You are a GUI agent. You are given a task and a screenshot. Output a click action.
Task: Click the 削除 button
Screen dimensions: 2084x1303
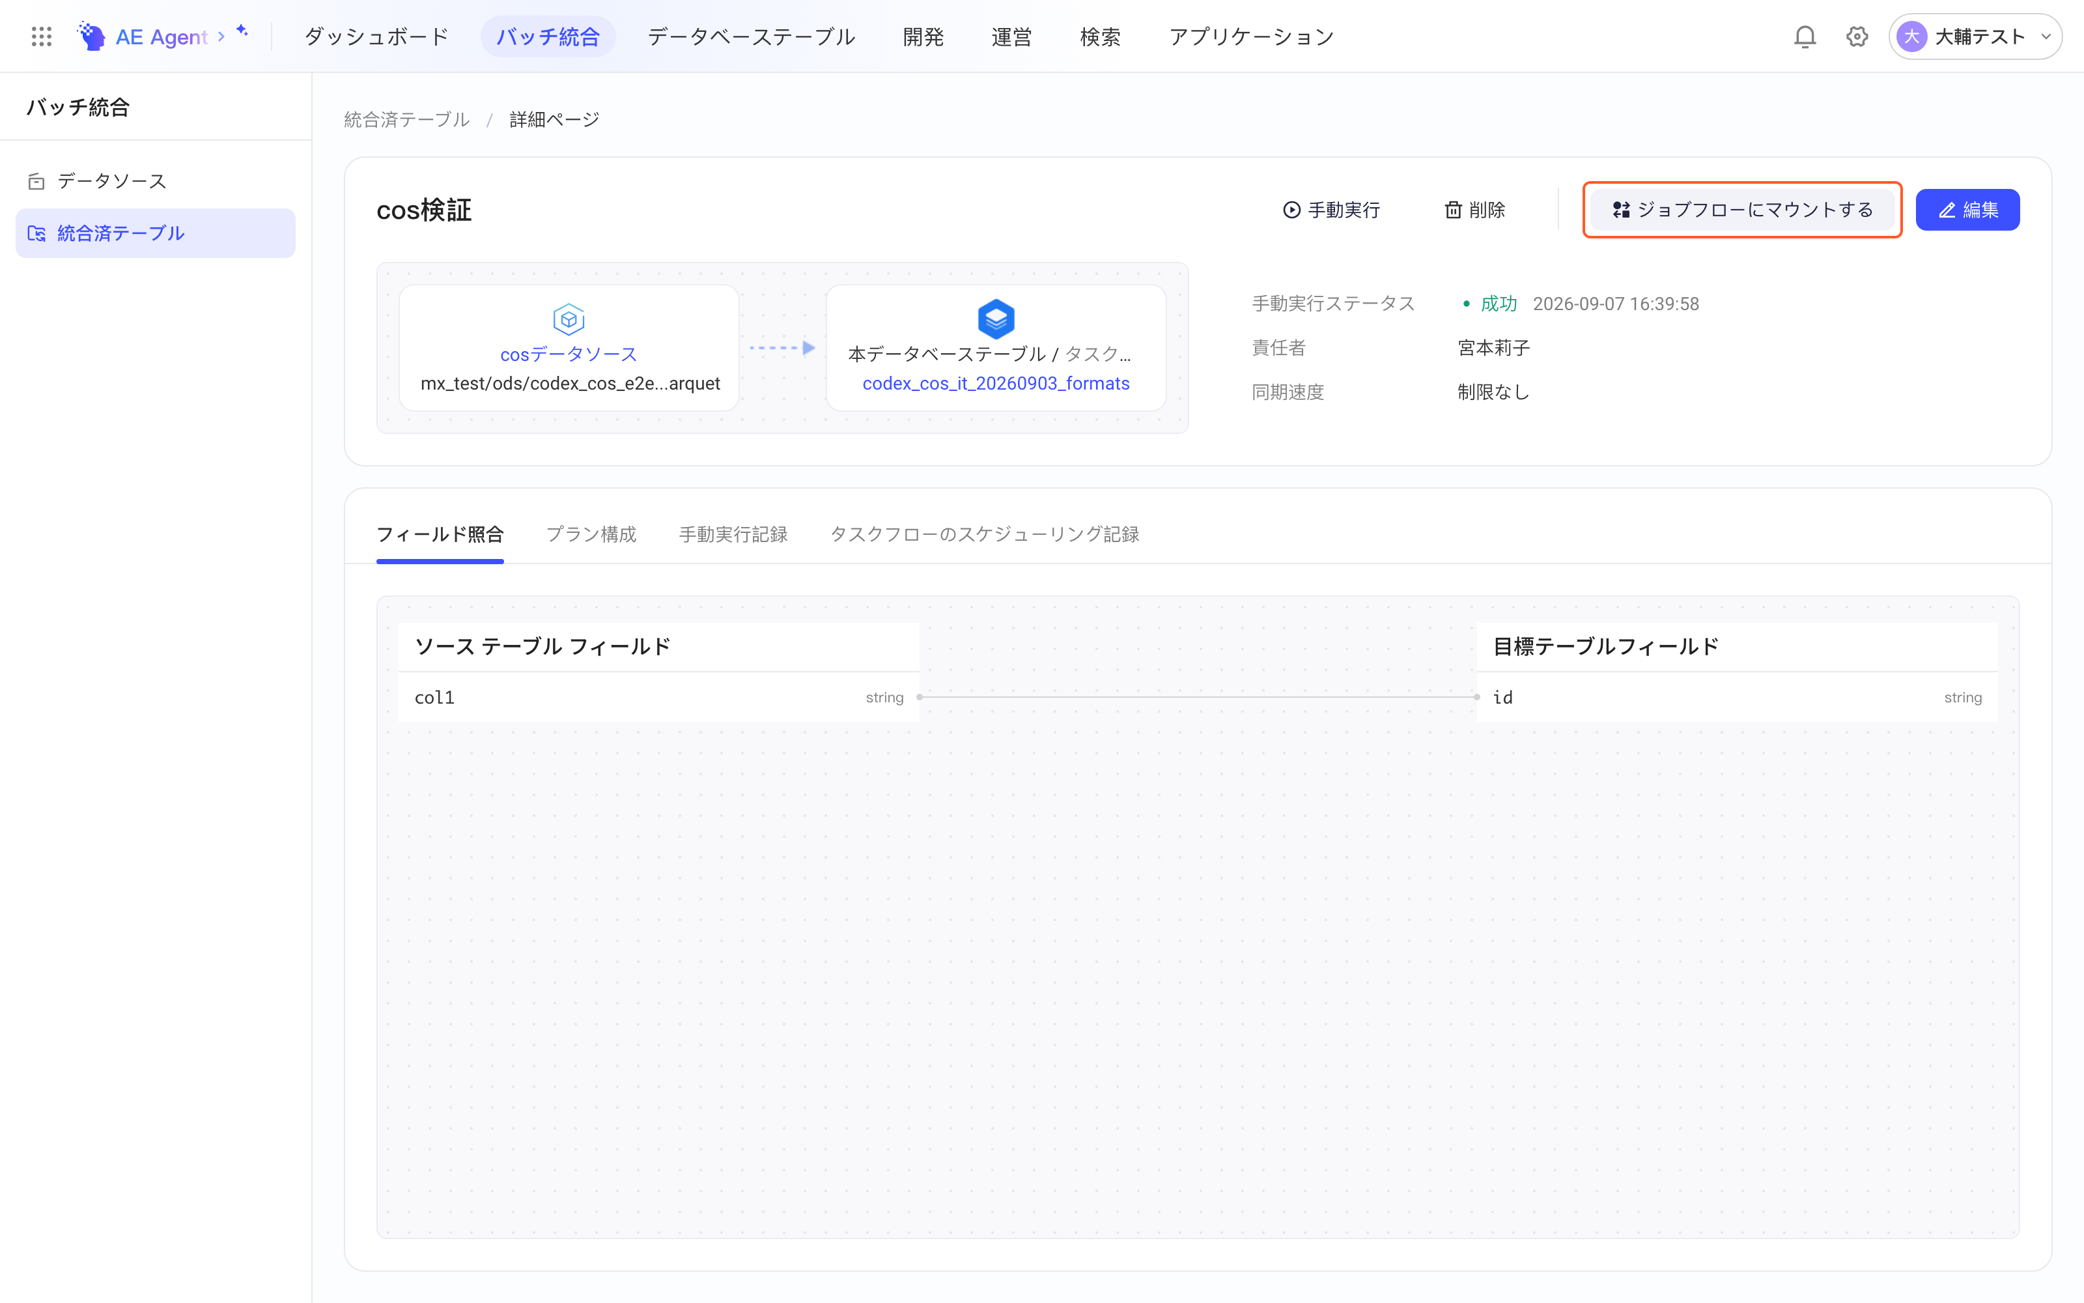pyautogui.click(x=1474, y=209)
